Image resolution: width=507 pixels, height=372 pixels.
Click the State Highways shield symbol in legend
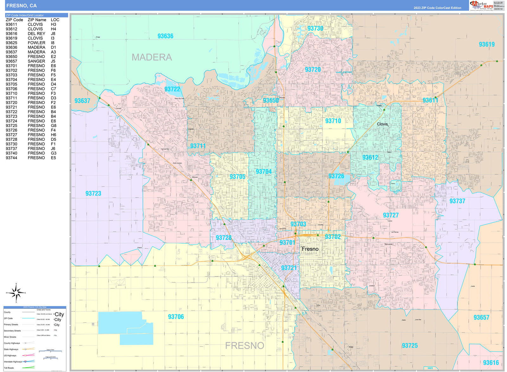click(x=25, y=349)
